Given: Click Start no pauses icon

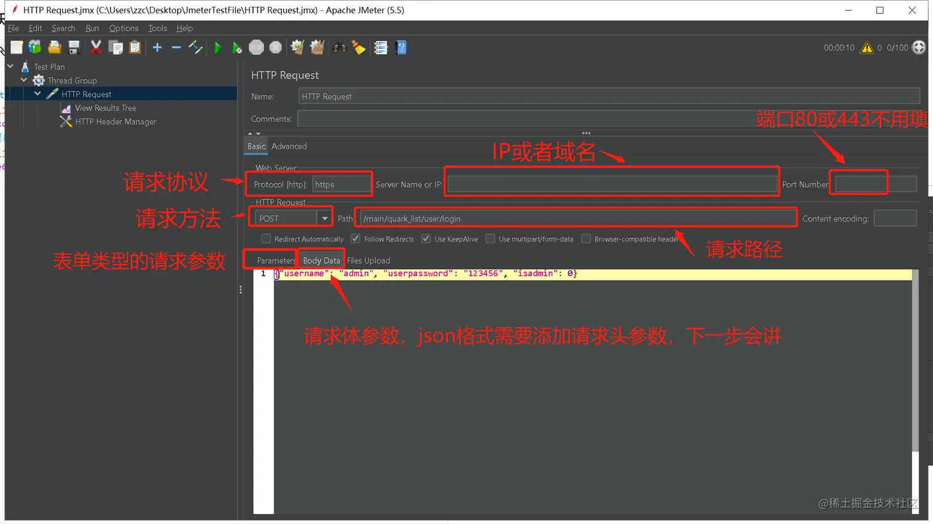Looking at the screenshot, I should (x=237, y=48).
